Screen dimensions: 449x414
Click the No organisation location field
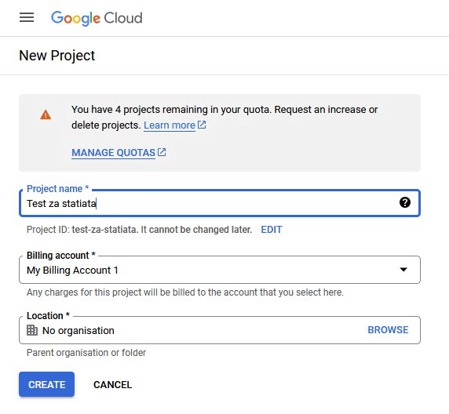pyautogui.click(x=220, y=330)
